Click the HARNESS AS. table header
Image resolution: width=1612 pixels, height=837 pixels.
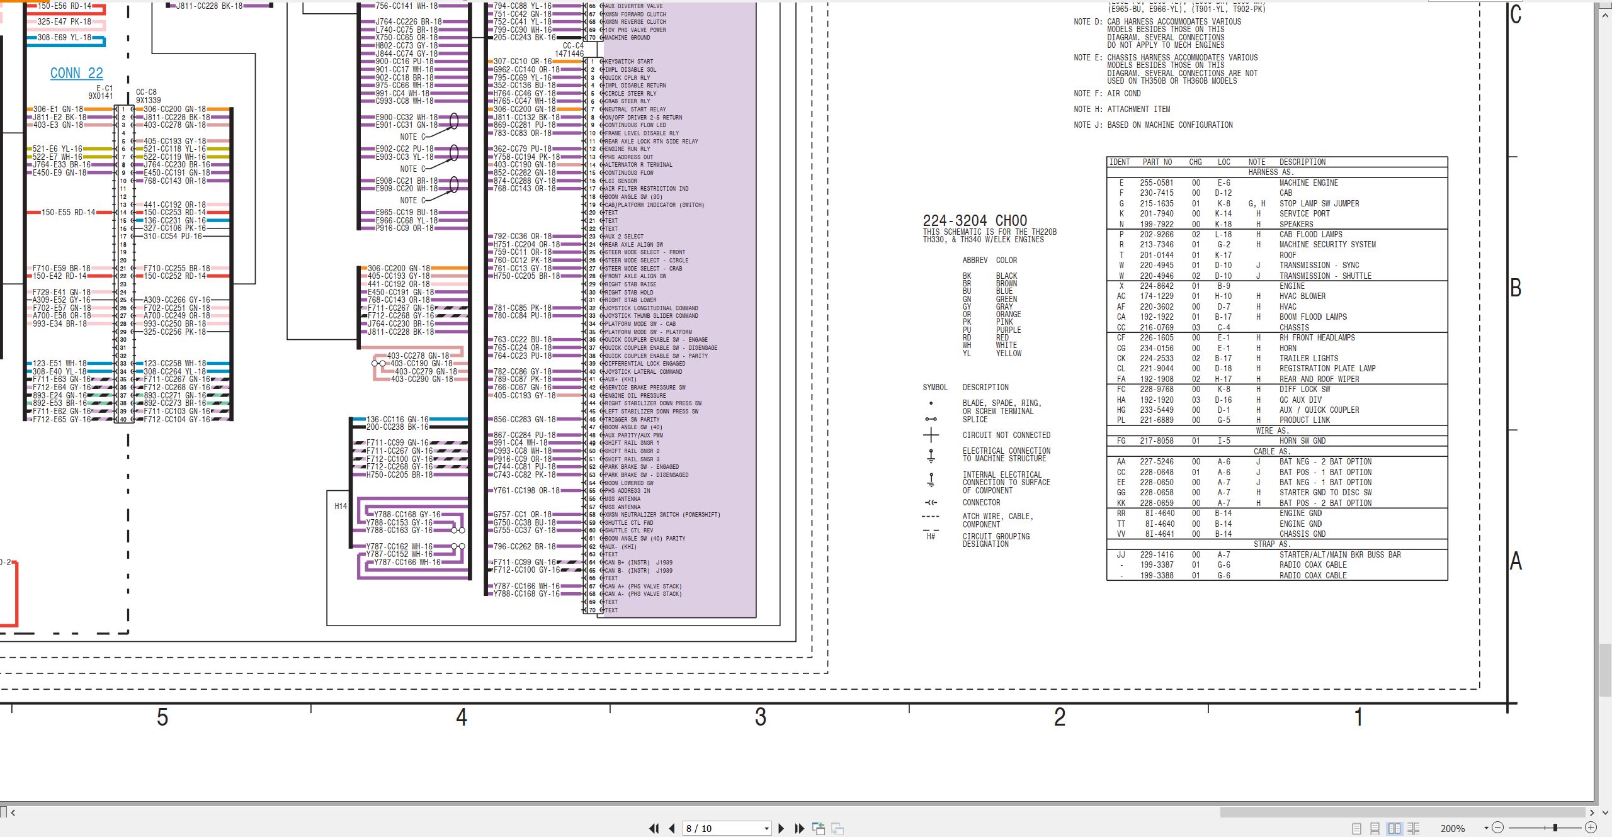(x=1271, y=172)
